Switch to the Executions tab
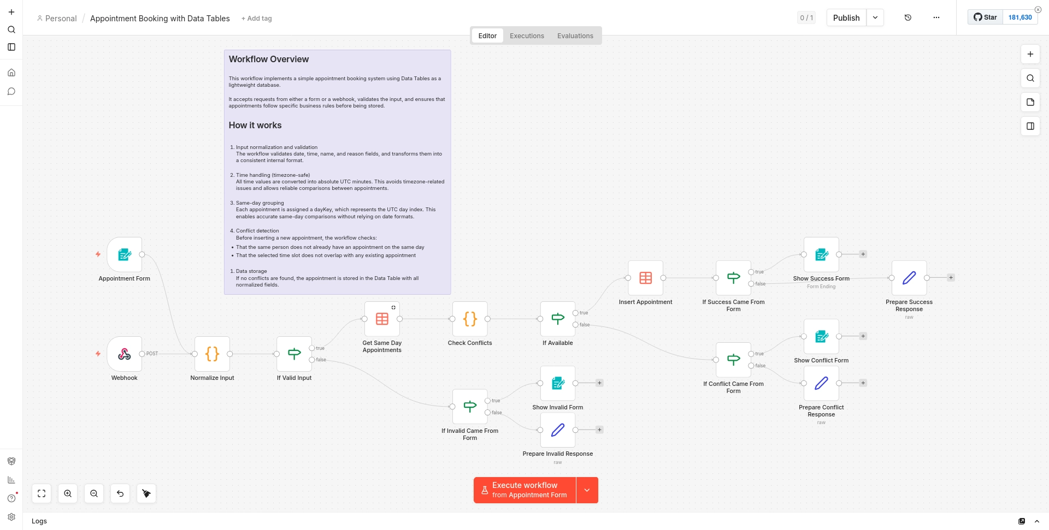Viewport: 1049px width, 530px height. [x=527, y=36]
